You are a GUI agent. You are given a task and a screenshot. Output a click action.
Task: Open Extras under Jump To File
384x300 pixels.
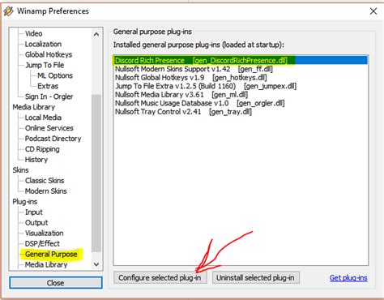(x=48, y=86)
